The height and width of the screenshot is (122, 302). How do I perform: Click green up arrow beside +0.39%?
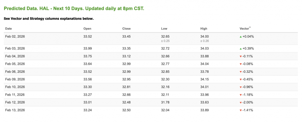click(241, 48)
